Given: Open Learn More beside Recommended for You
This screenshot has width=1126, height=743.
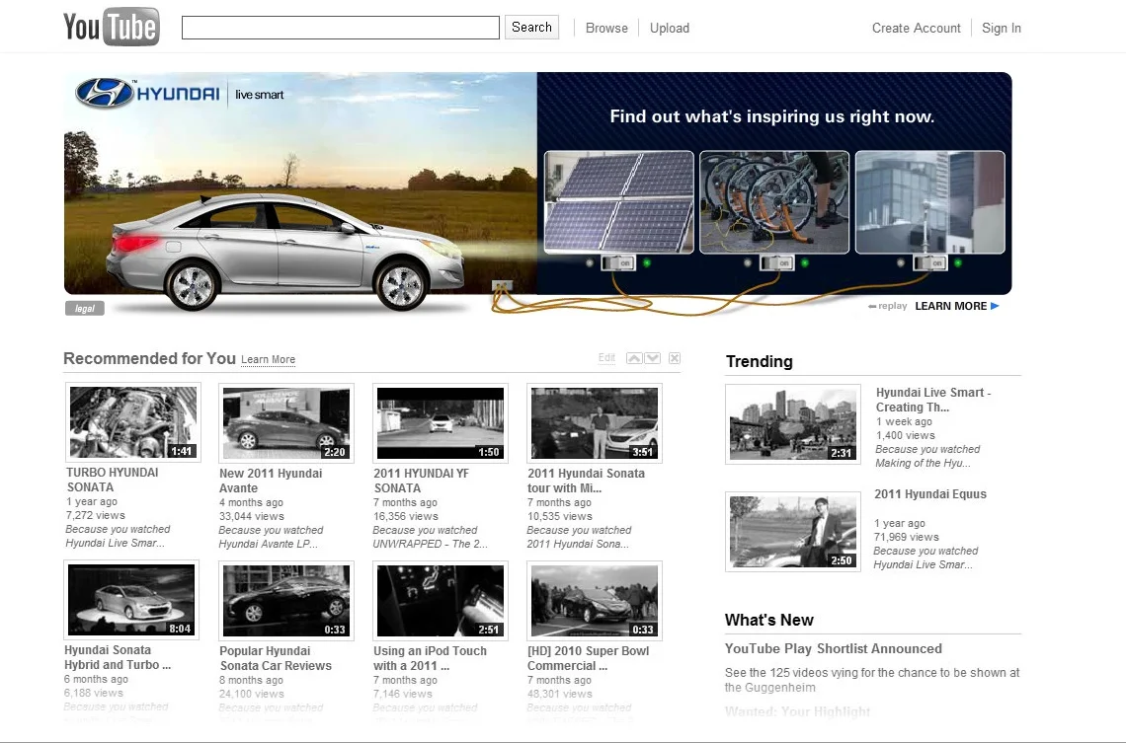Looking at the screenshot, I should tap(268, 359).
